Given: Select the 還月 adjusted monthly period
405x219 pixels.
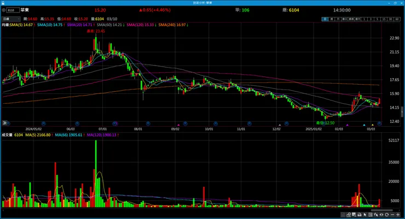Looking at the screenshot, I should point(358,19).
